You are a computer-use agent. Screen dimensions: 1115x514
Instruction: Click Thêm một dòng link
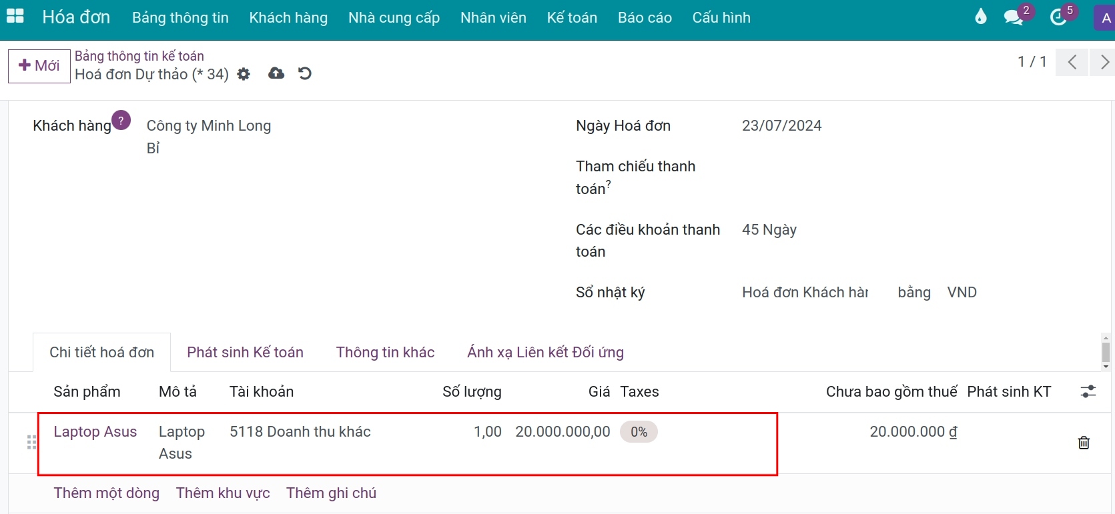click(107, 493)
